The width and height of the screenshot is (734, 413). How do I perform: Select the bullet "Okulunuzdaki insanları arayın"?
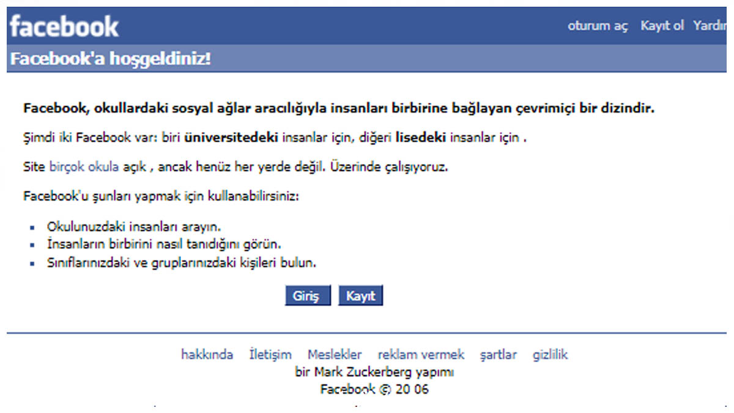[134, 226]
